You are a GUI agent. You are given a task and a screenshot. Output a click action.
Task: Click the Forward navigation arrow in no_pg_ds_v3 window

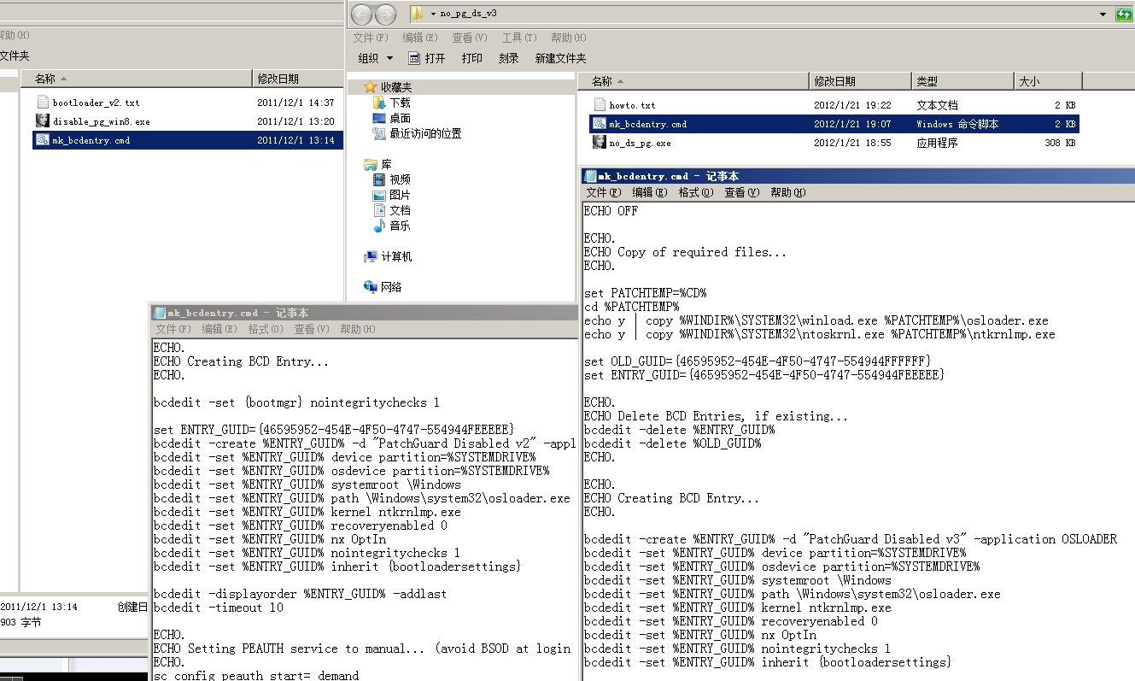point(385,15)
